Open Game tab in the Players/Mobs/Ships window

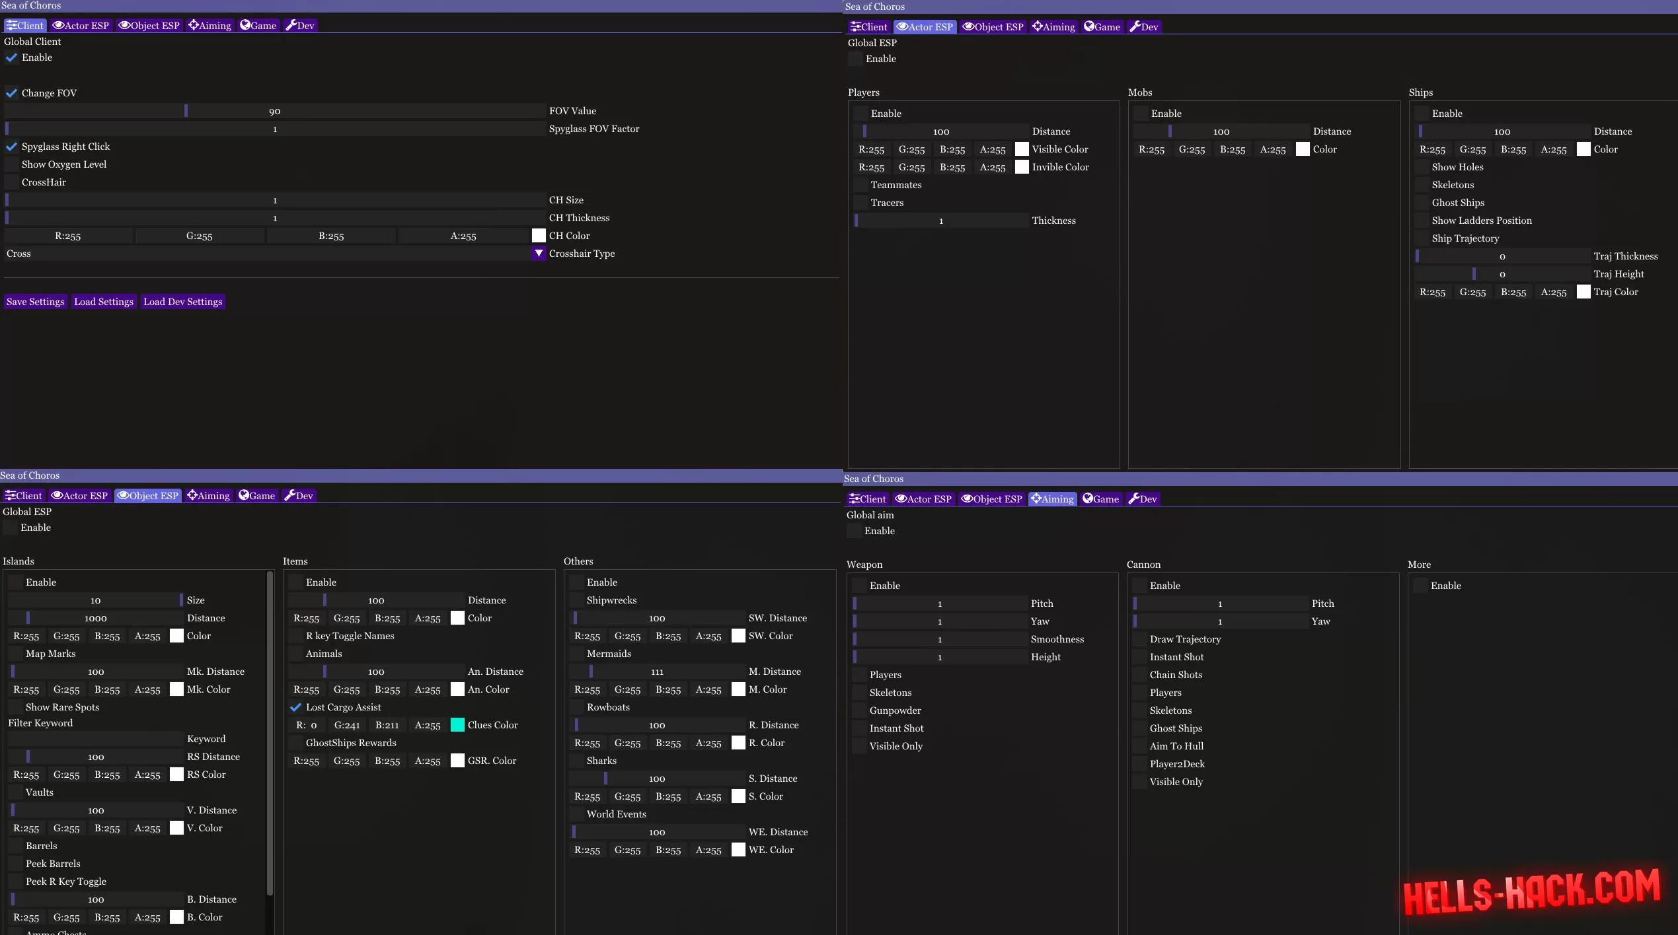point(1102,26)
